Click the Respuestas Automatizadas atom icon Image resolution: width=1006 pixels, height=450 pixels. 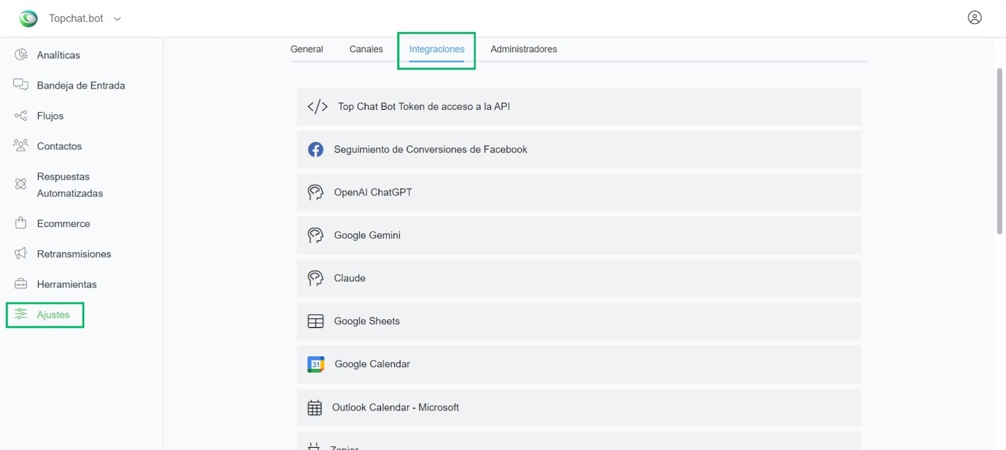coord(21,184)
